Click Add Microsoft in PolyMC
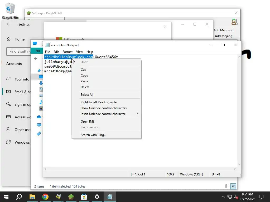 224,30
